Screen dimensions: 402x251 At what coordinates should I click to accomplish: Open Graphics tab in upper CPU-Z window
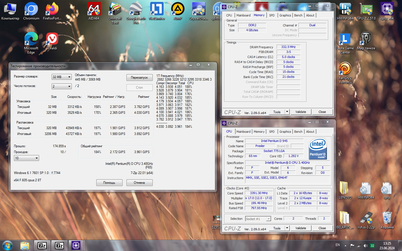point(285,15)
